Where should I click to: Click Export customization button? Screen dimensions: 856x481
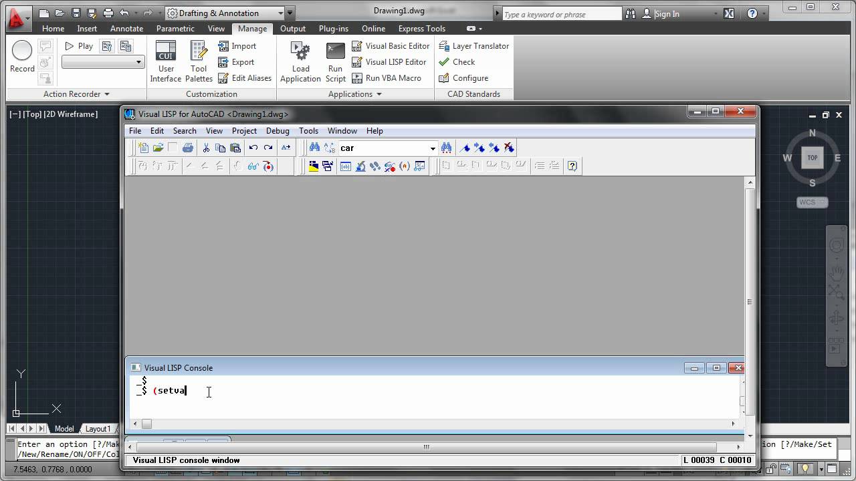tap(236, 62)
